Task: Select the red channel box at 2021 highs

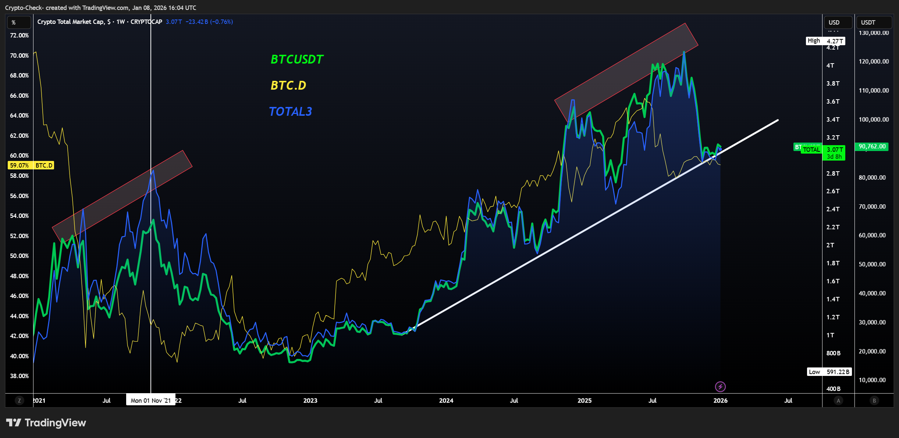Action: pos(122,197)
